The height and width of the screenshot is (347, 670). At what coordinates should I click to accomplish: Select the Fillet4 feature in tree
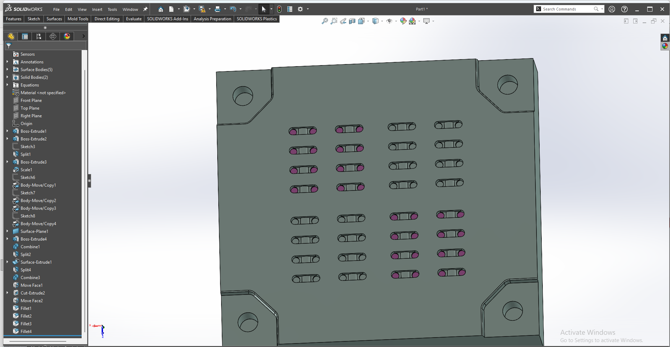26,331
